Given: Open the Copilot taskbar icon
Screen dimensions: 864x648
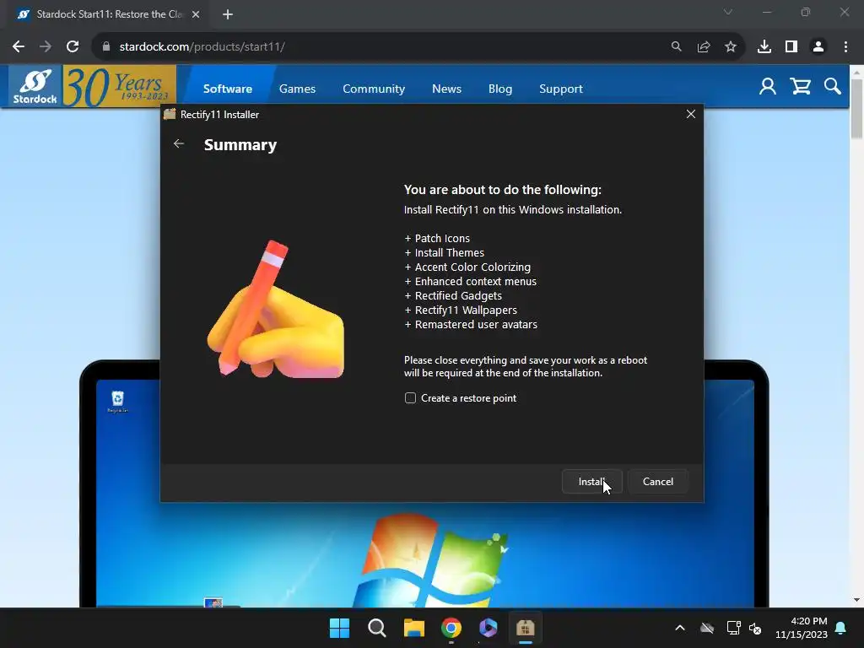Looking at the screenshot, I should [489, 628].
